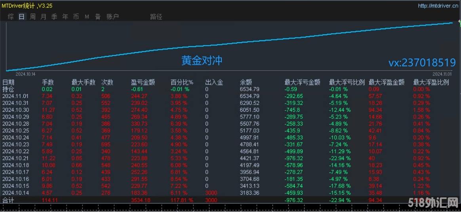Open the 备 tab
Screen dimensions: 461x212
97,17
